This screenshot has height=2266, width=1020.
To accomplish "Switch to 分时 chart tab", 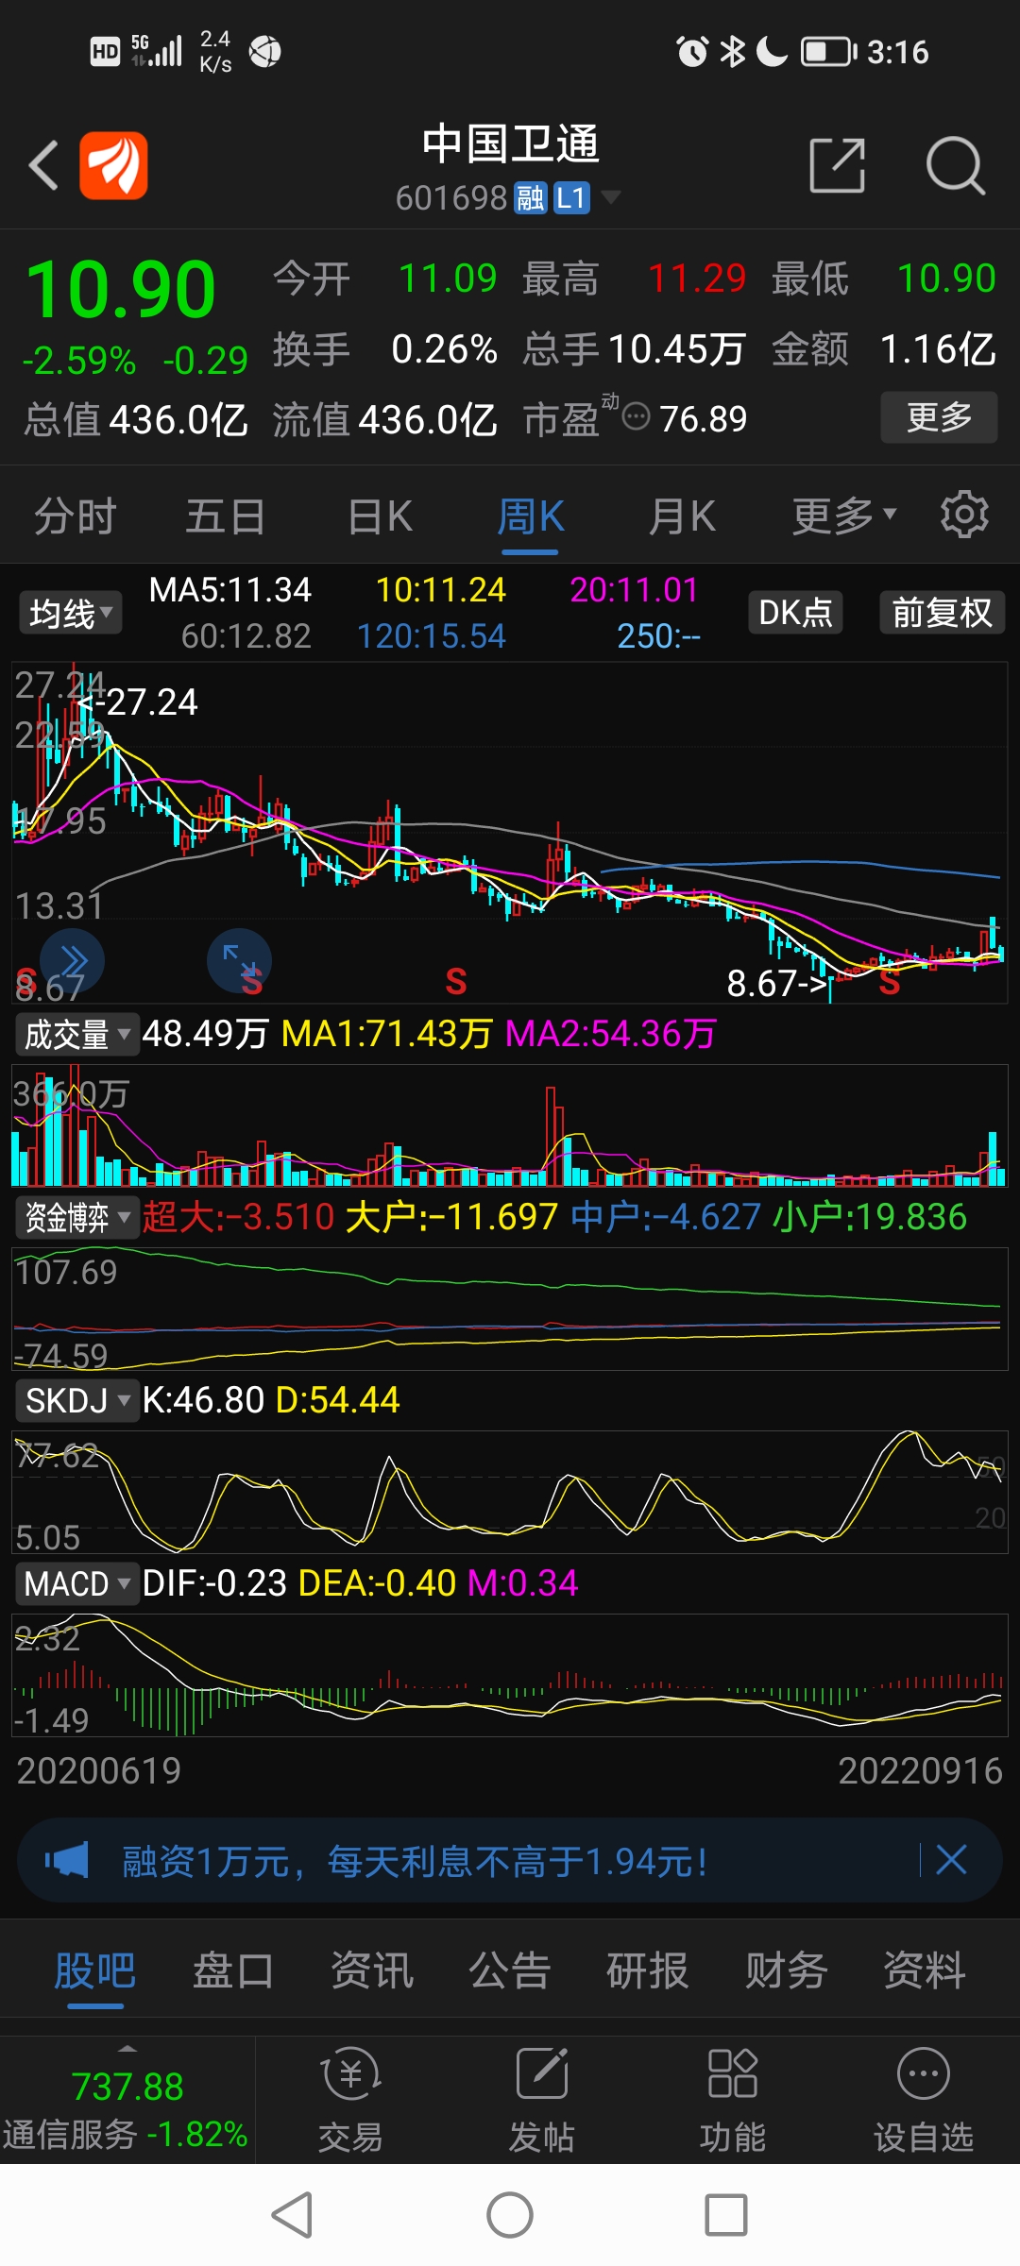I will [x=75, y=516].
